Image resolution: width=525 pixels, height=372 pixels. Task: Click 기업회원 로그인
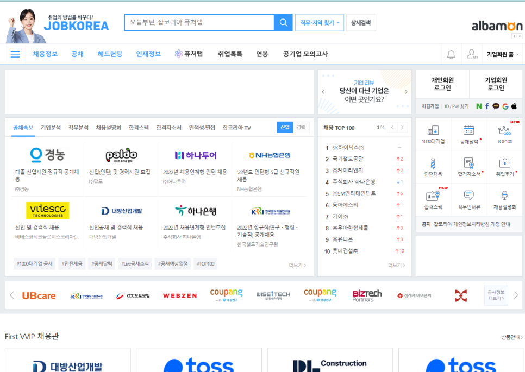496,84
